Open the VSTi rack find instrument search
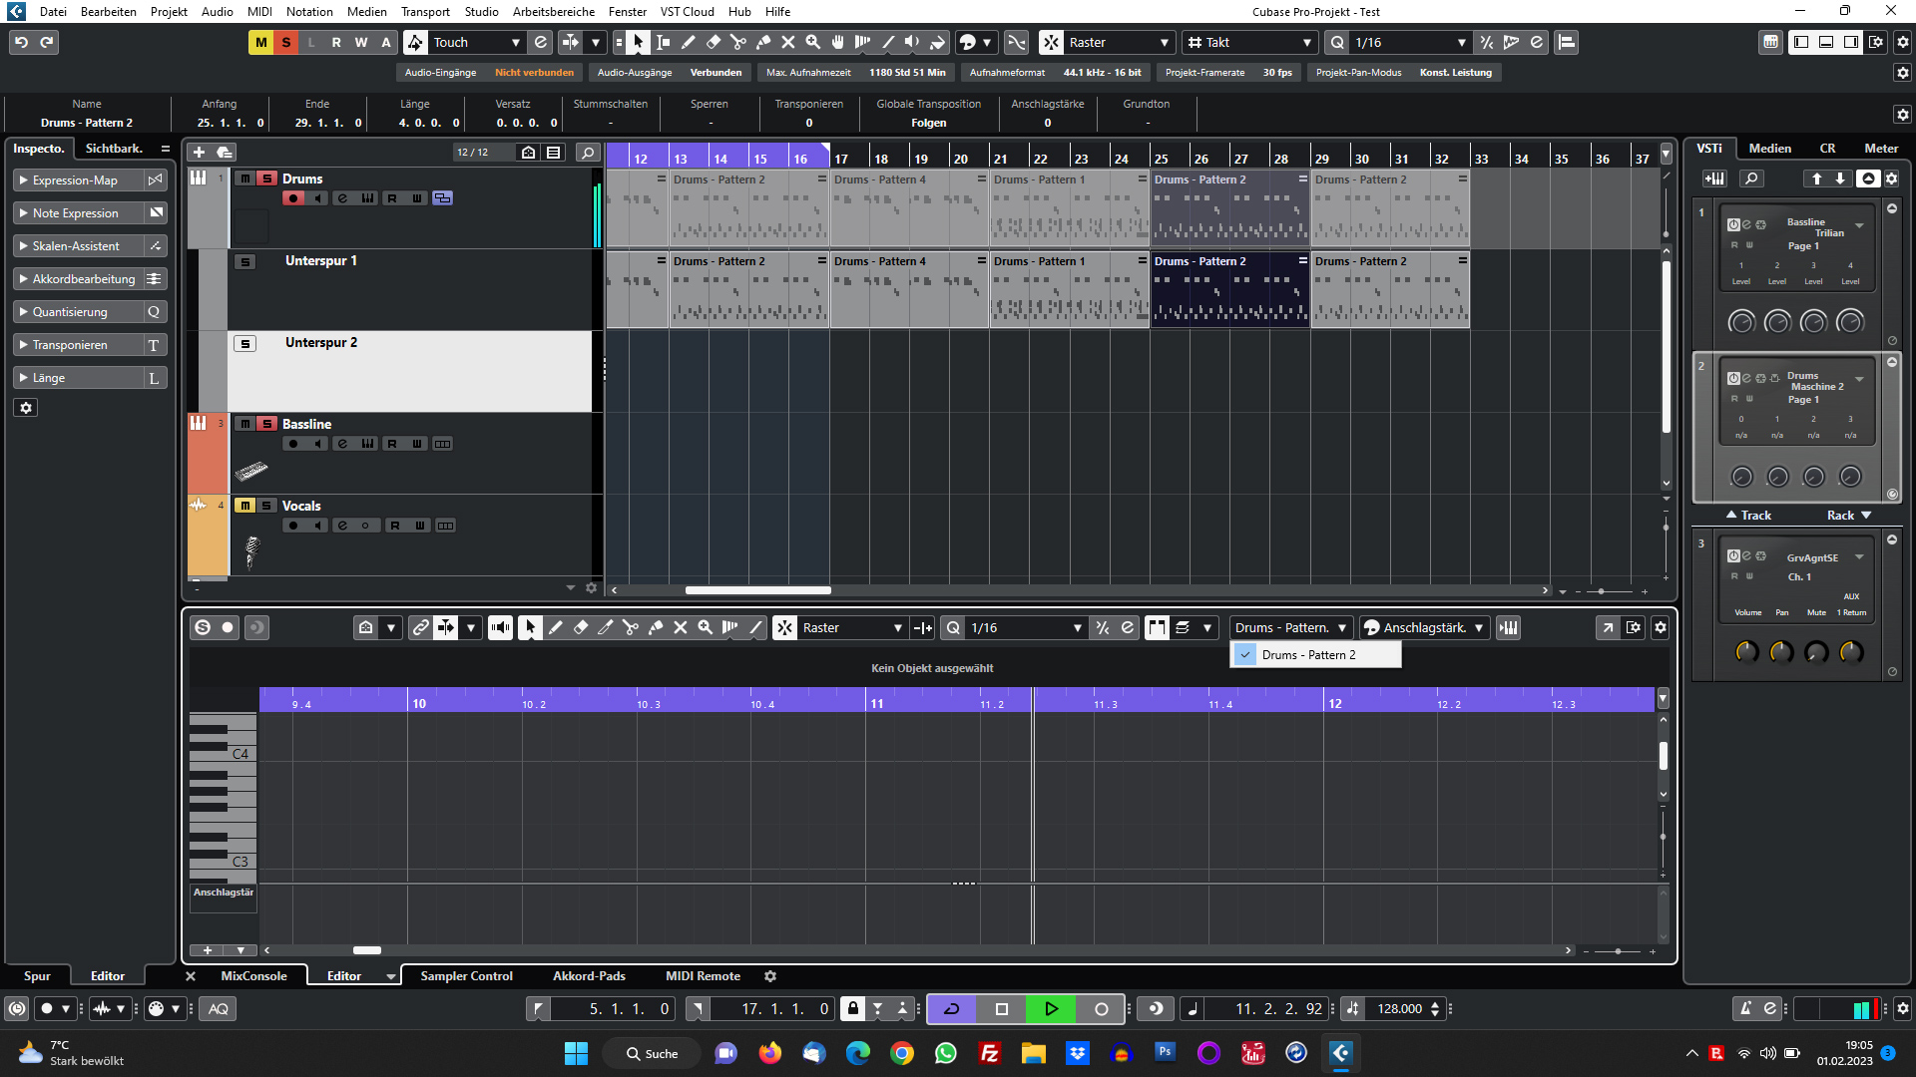The height and width of the screenshot is (1077, 1916). 1751,179
